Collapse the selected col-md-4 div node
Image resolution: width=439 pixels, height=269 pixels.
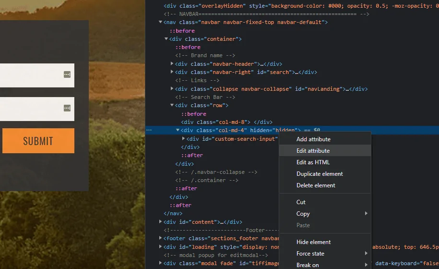[x=178, y=130]
